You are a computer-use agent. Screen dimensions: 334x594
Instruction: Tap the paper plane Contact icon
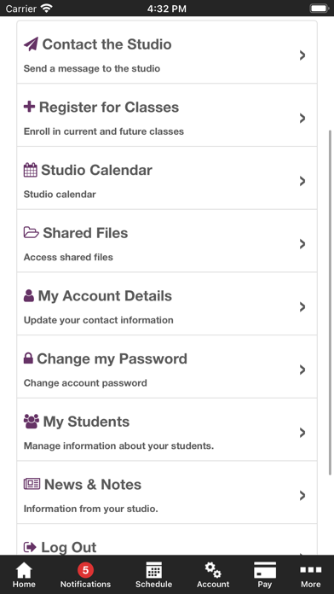click(31, 44)
